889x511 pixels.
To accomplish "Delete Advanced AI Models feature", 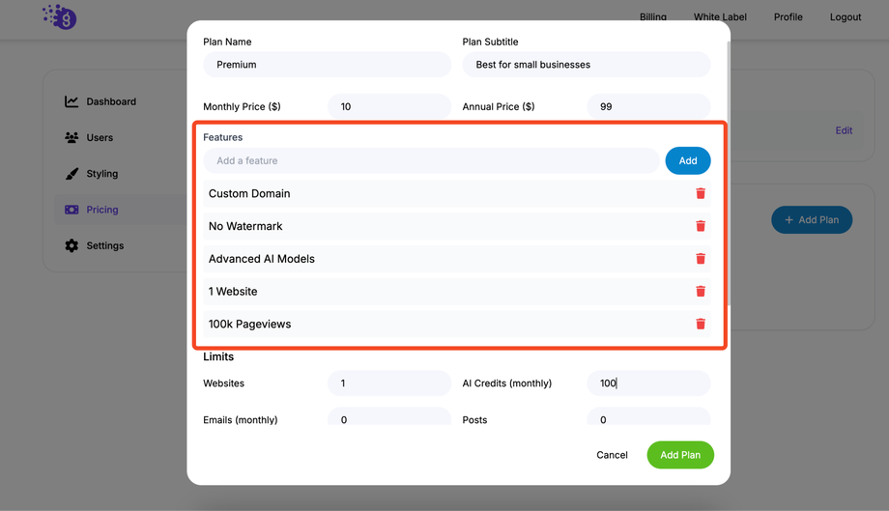I will click(x=701, y=259).
